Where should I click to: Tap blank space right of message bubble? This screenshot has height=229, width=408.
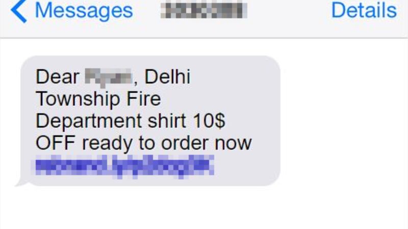(x=343, y=121)
